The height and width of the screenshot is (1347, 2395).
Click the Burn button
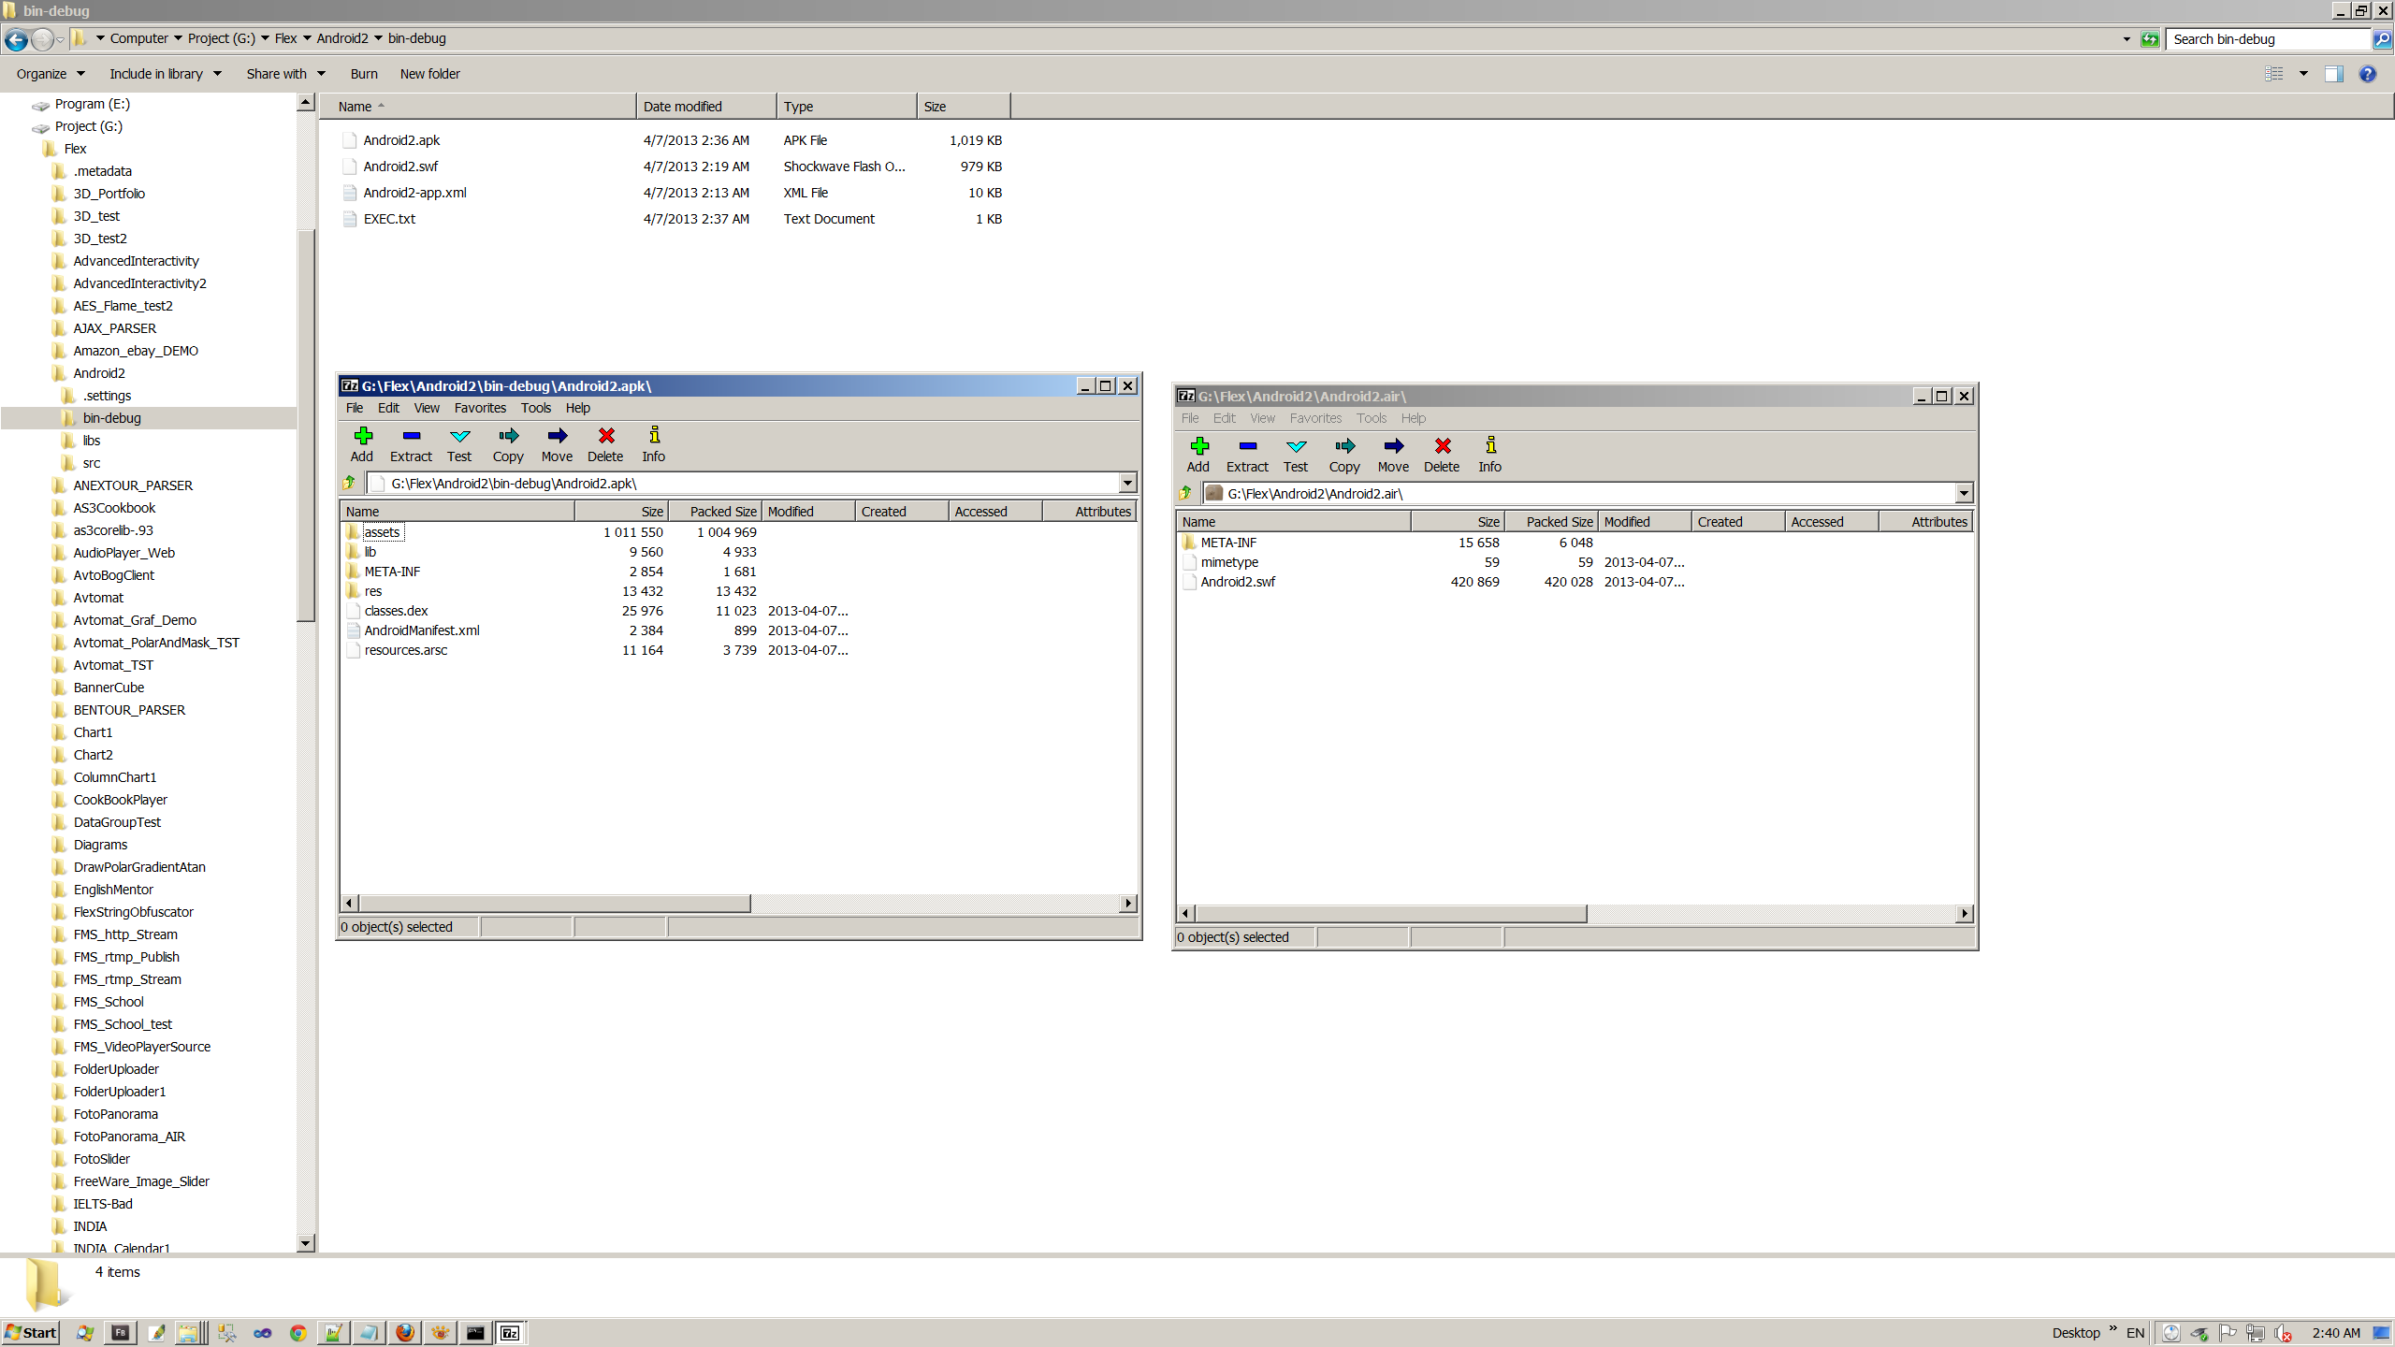click(x=364, y=74)
